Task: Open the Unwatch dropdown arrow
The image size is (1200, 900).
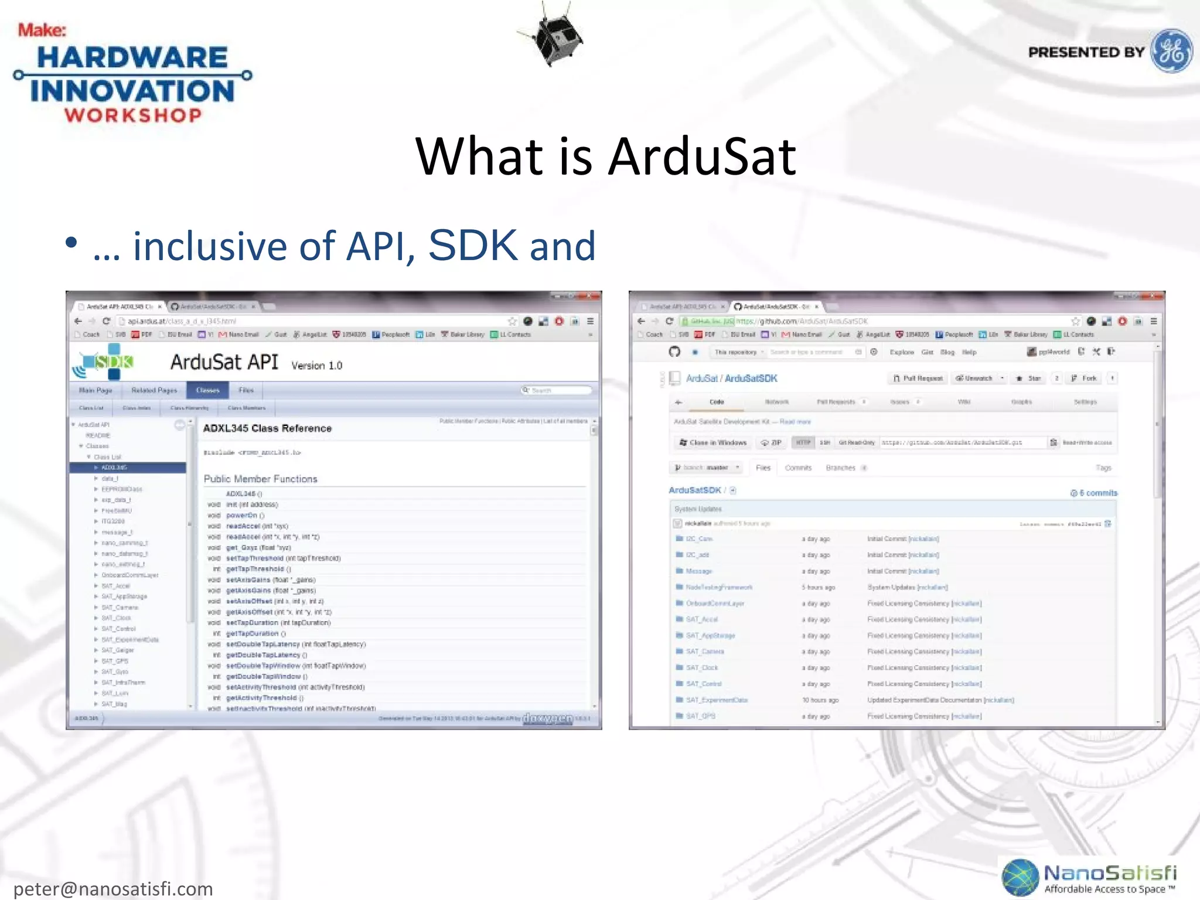Action: pos(1003,379)
